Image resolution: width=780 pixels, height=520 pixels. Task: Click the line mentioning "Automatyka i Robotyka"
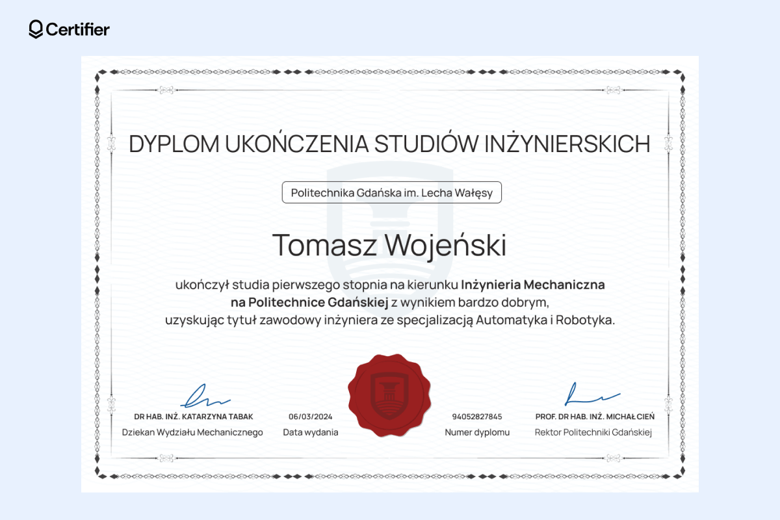click(x=389, y=320)
